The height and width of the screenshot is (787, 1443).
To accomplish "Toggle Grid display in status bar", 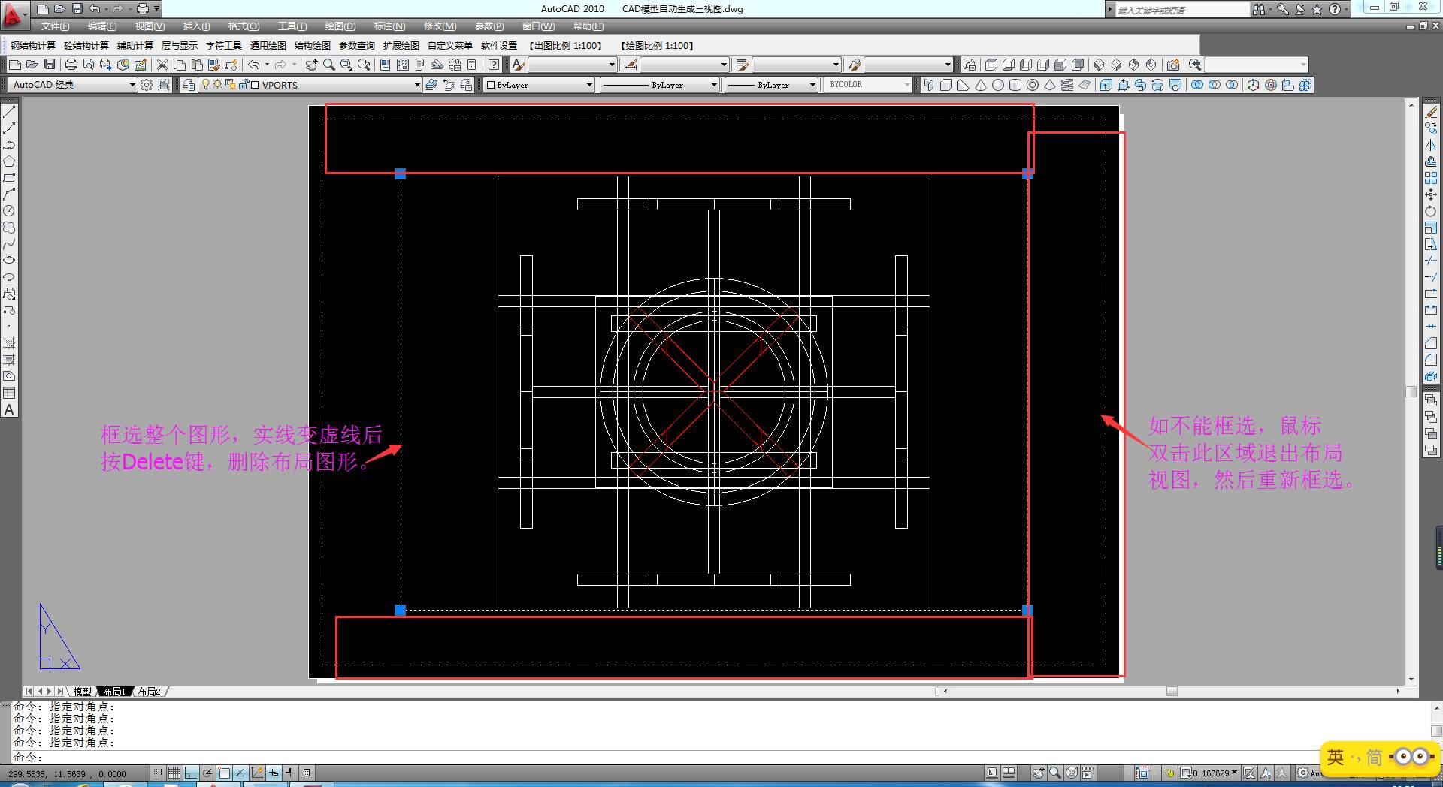I will 174,773.
